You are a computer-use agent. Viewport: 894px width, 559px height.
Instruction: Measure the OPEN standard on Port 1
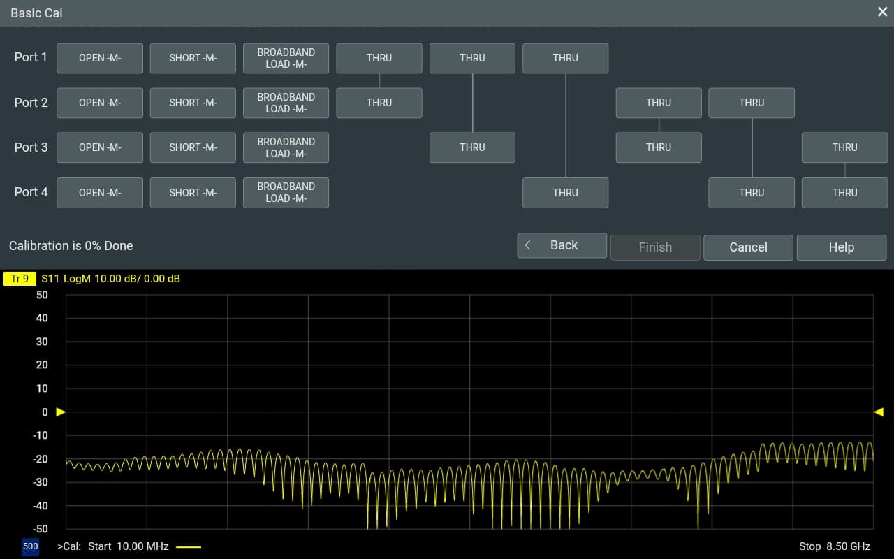point(99,58)
